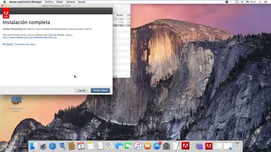Open Finder from the Dock
Screen dimensions: 271x152
[33, 146]
